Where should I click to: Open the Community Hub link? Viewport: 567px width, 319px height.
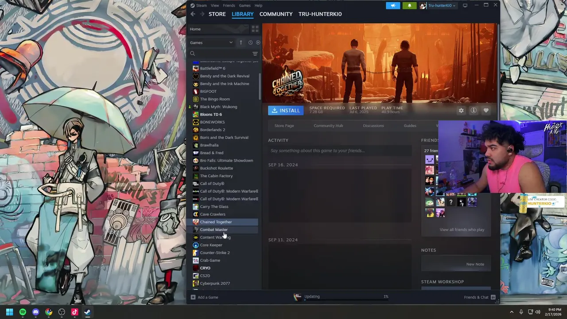328,126
